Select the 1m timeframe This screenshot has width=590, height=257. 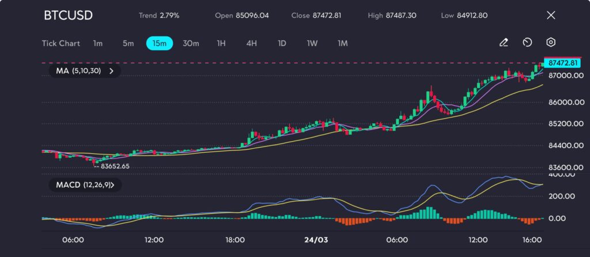click(x=98, y=43)
